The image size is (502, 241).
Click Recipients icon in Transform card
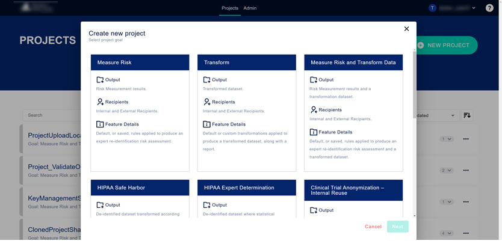coord(206,102)
